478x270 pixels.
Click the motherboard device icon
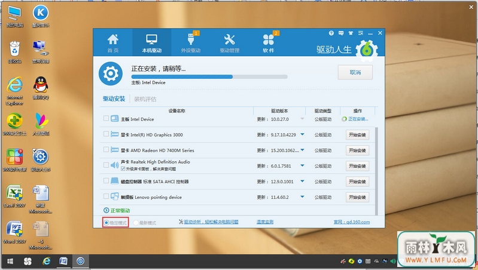[x=115, y=118]
